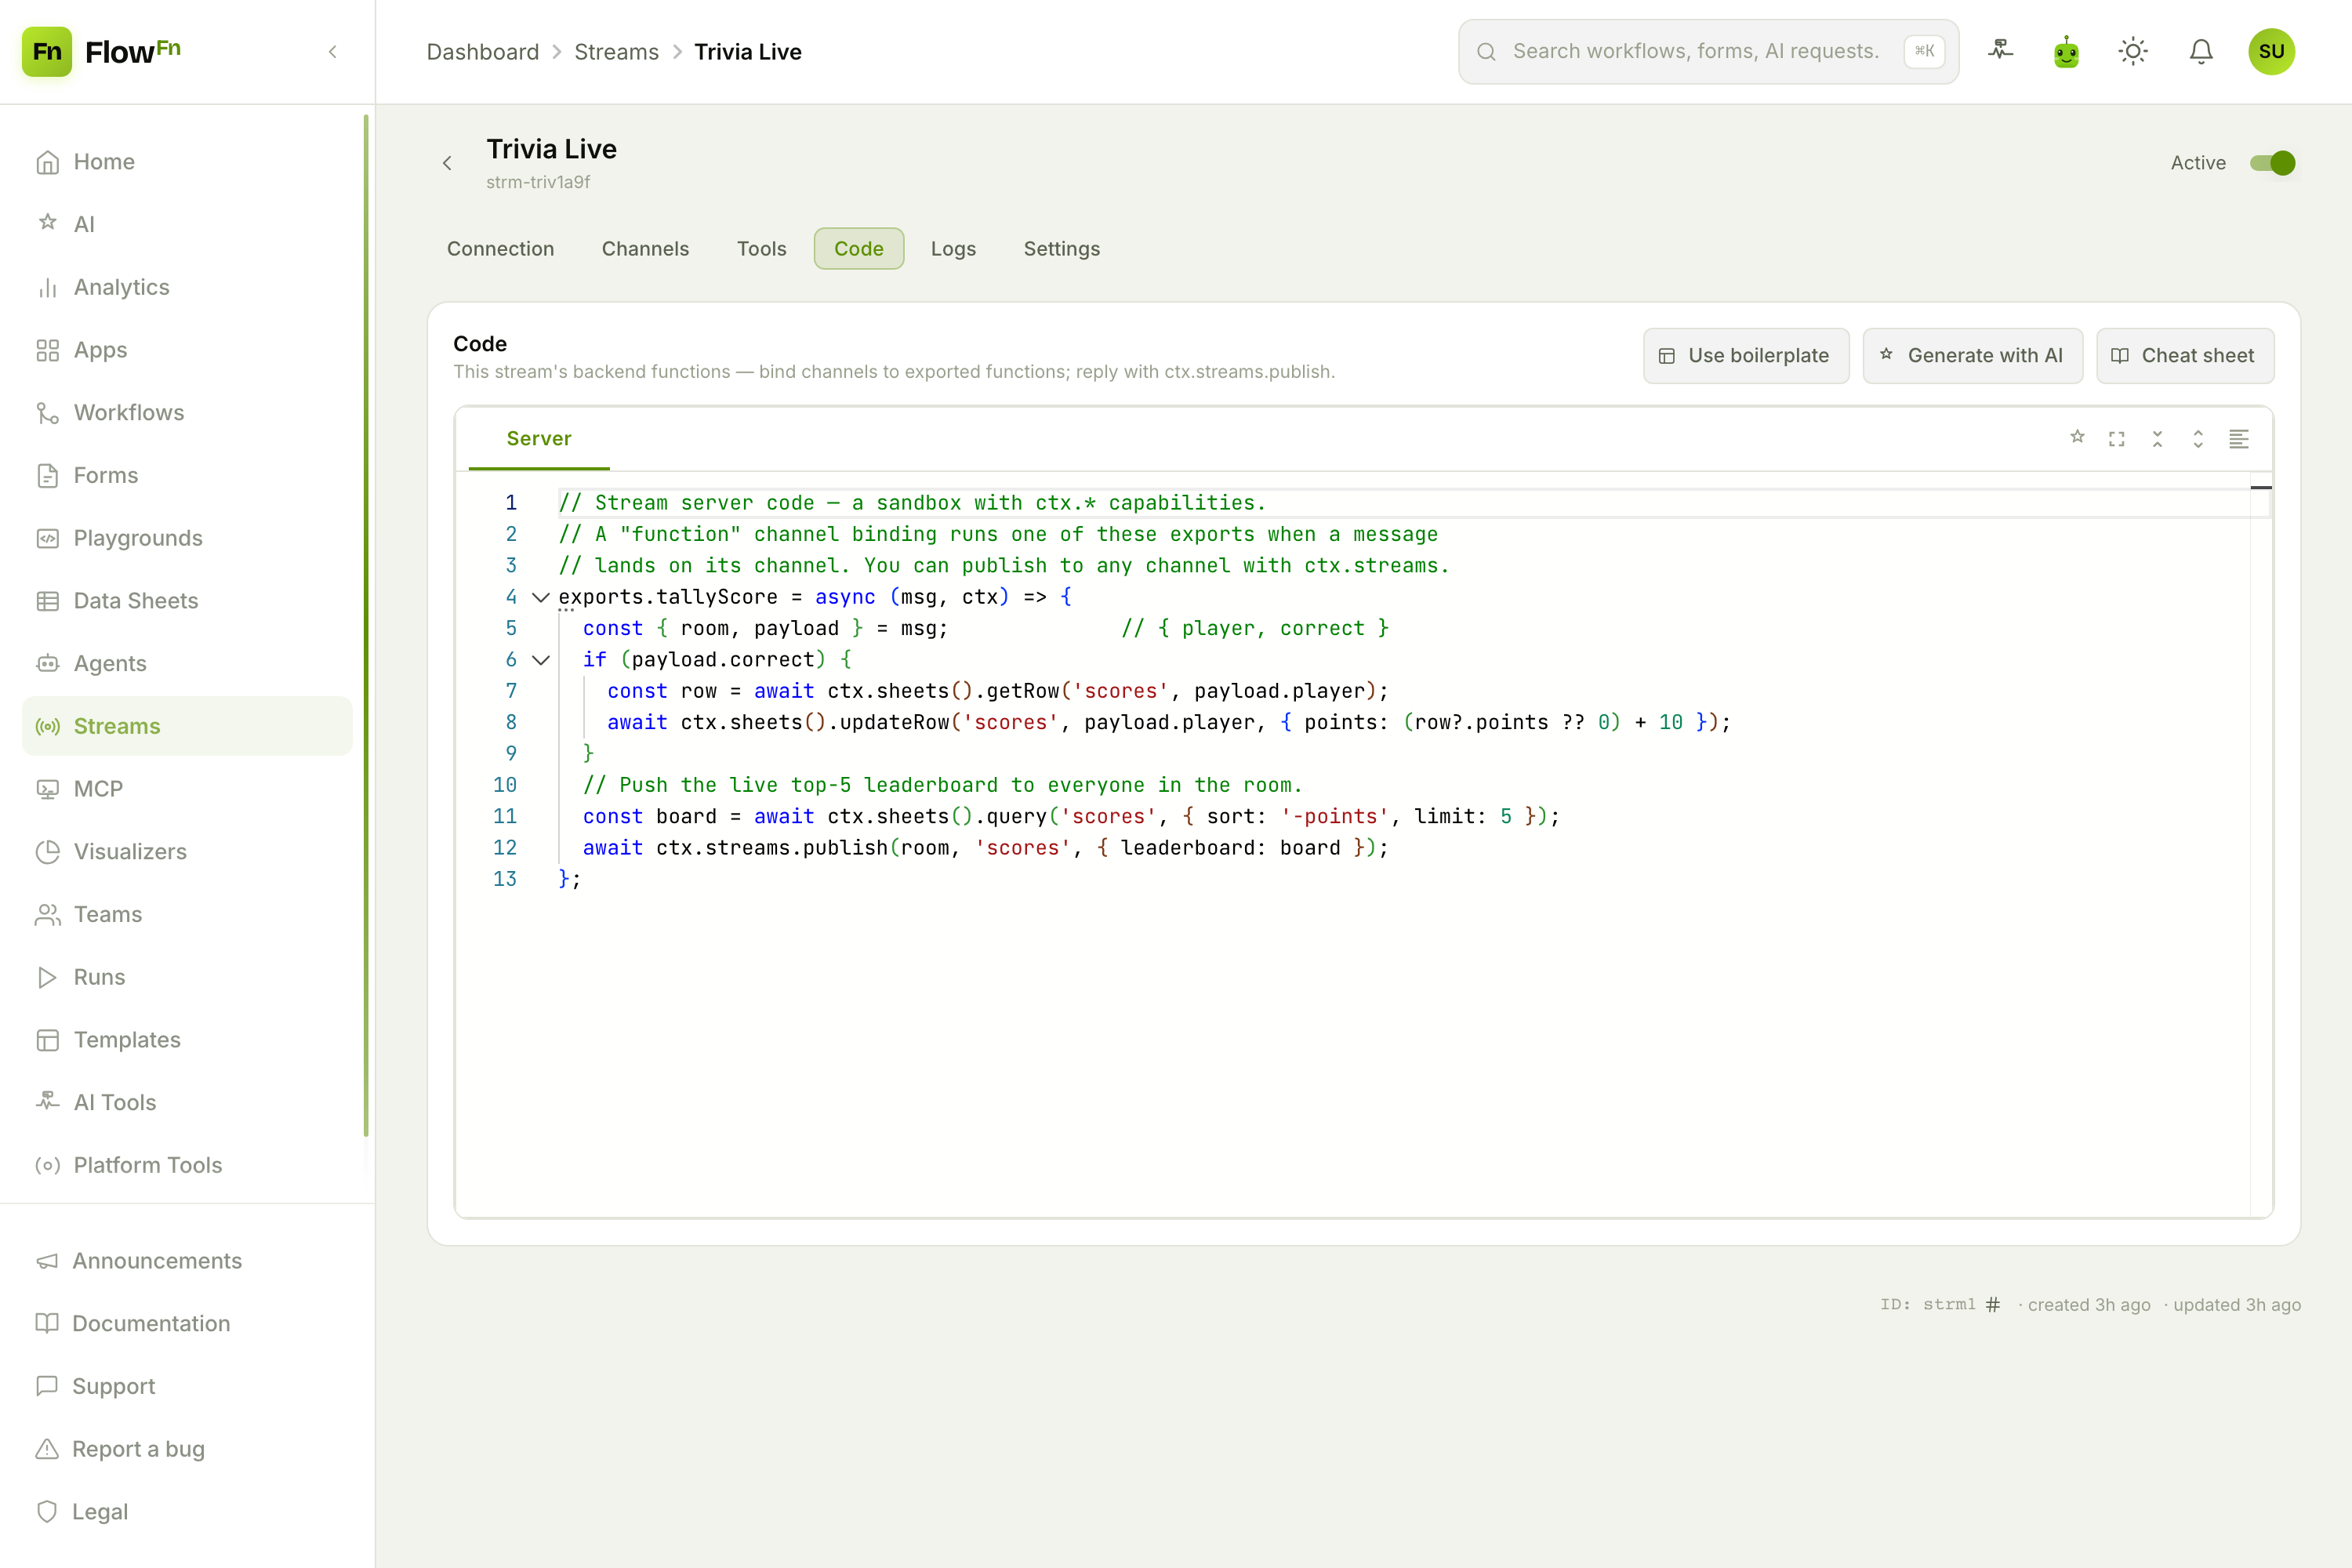Collapse the fold arrow on line 6
Viewport: 2352px width, 1568px height.
(x=541, y=660)
